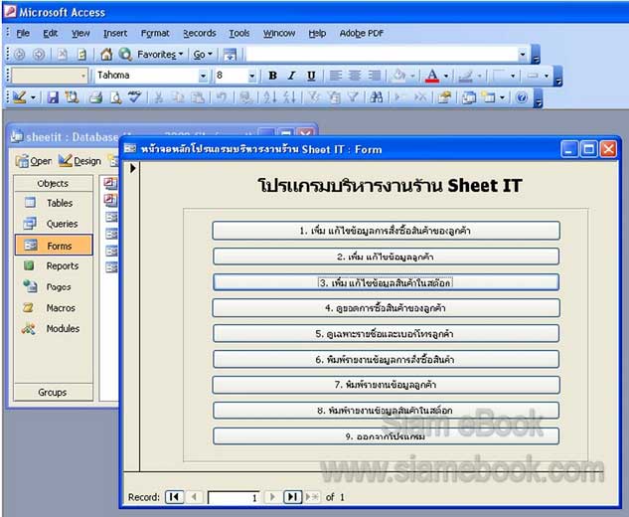Open Print Preview icon

pyautogui.click(x=115, y=97)
